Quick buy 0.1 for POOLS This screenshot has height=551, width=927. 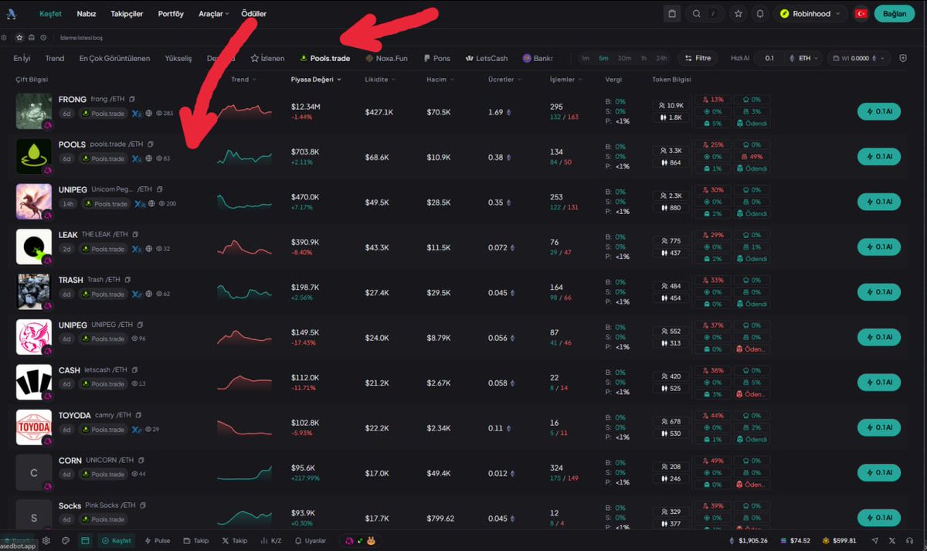pyautogui.click(x=879, y=156)
